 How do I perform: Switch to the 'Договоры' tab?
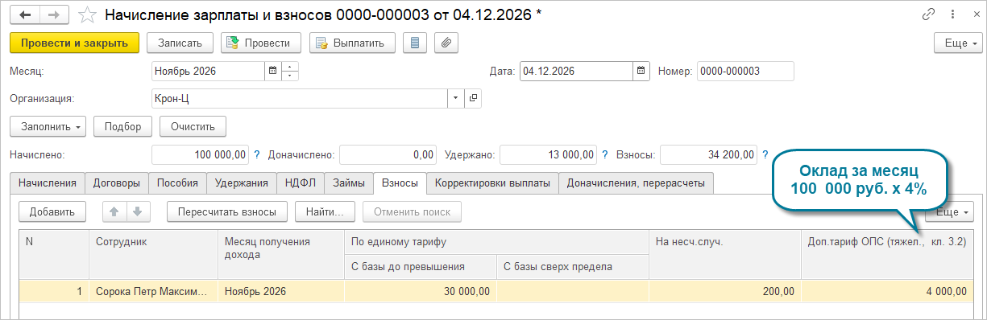pos(117,183)
